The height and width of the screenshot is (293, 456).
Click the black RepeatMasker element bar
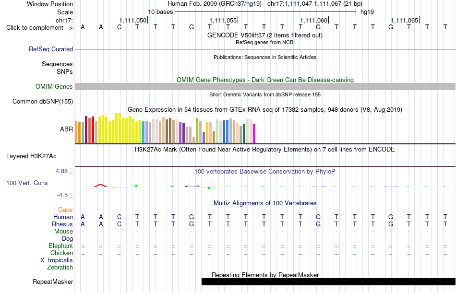click(329, 281)
